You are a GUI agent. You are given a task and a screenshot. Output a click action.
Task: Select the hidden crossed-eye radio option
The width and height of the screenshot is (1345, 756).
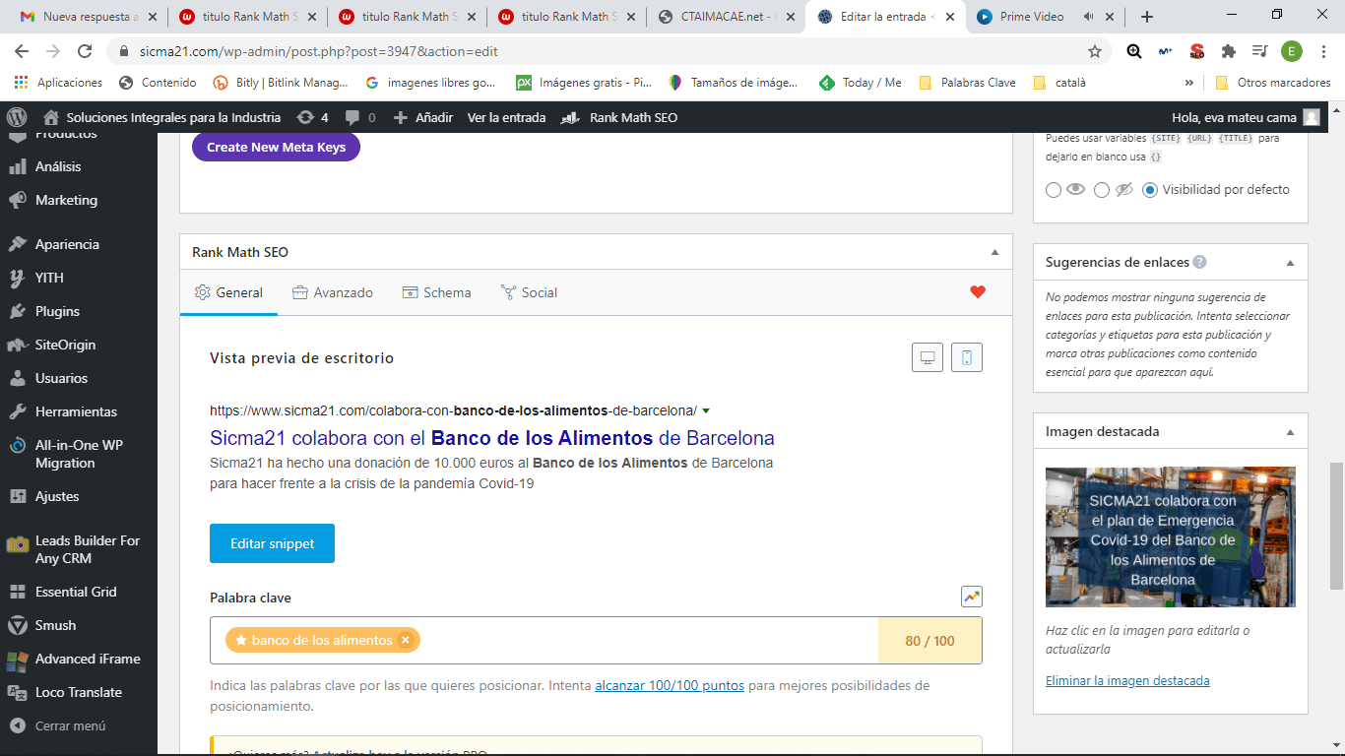click(x=1102, y=190)
